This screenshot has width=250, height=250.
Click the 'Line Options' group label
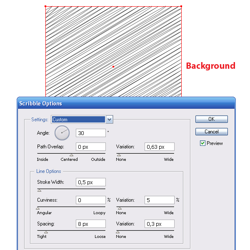point(49,171)
